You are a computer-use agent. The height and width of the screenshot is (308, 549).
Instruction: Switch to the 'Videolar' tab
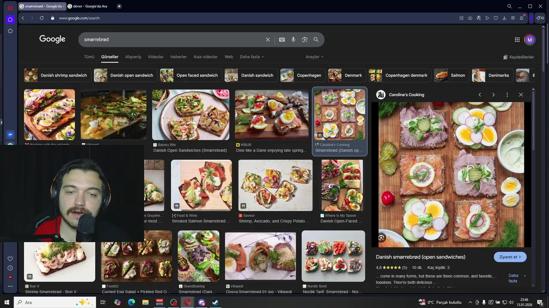[x=156, y=57]
